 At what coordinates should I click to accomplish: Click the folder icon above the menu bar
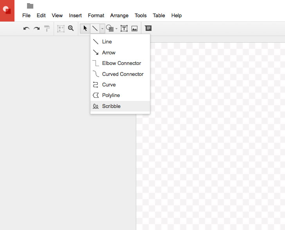point(30,6)
